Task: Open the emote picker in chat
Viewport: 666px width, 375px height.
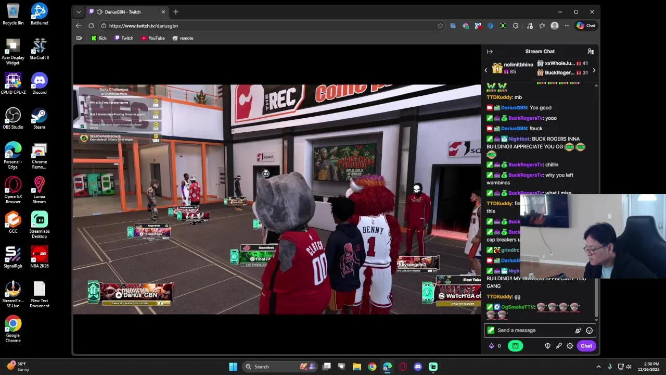Action: (x=589, y=330)
